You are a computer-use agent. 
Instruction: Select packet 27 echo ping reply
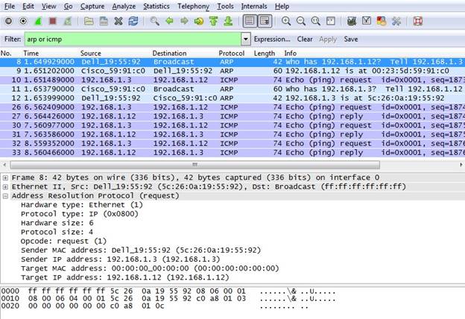tap(232, 116)
